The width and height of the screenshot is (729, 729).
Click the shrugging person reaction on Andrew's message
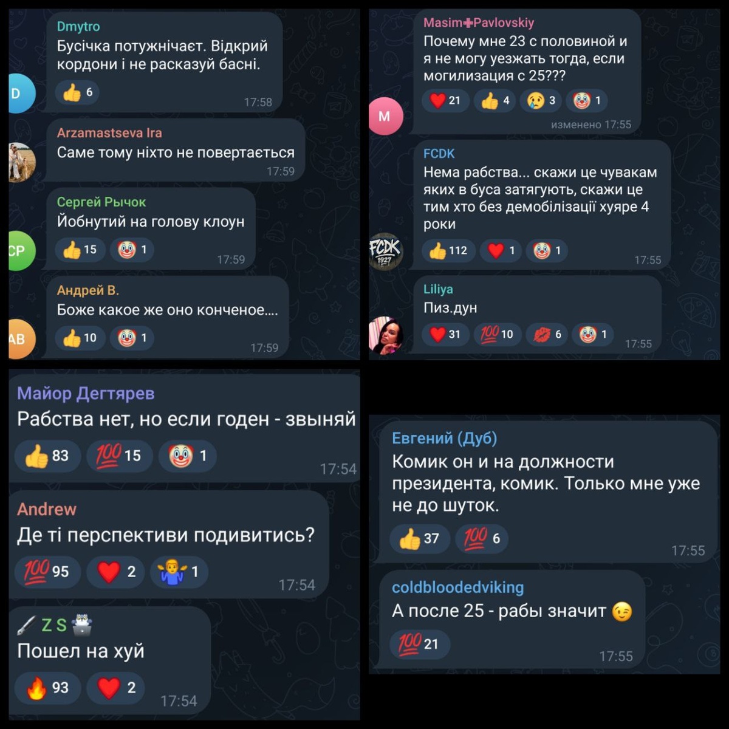click(179, 572)
